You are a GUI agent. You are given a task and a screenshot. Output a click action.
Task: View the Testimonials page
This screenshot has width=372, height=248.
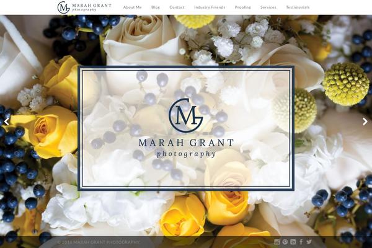coord(298,7)
